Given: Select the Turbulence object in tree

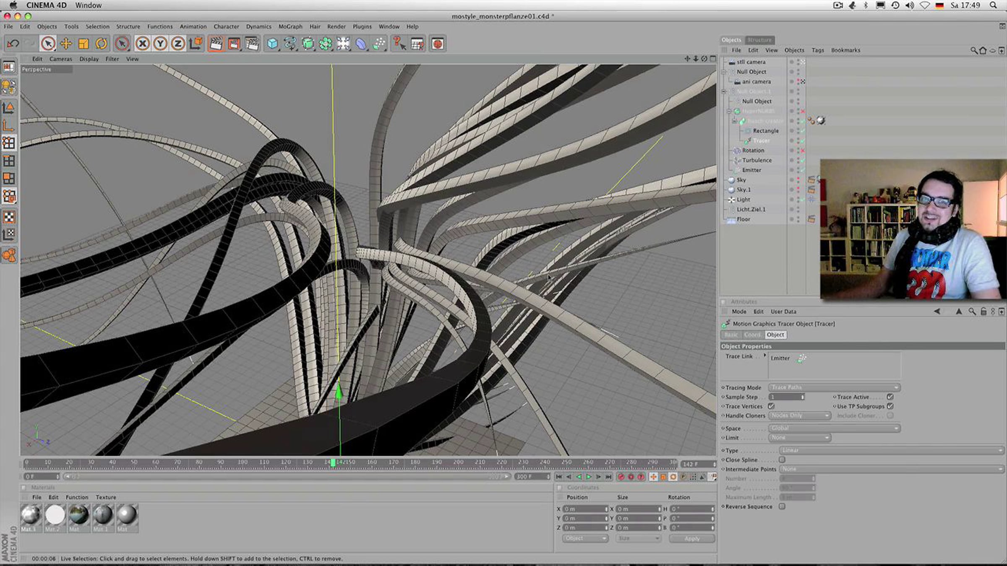Looking at the screenshot, I should 757,160.
